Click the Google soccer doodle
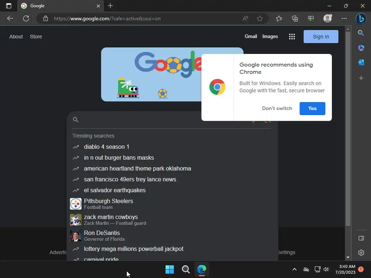The width and height of the screenshot is (371, 278). click(x=151, y=74)
